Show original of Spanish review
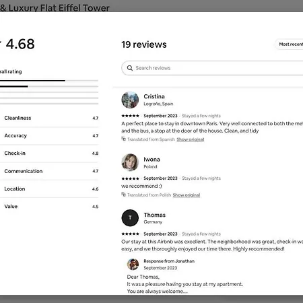This screenshot has height=303, width=303. click(191, 139)
